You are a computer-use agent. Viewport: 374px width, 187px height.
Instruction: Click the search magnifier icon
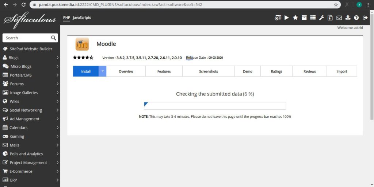[53, 38]
